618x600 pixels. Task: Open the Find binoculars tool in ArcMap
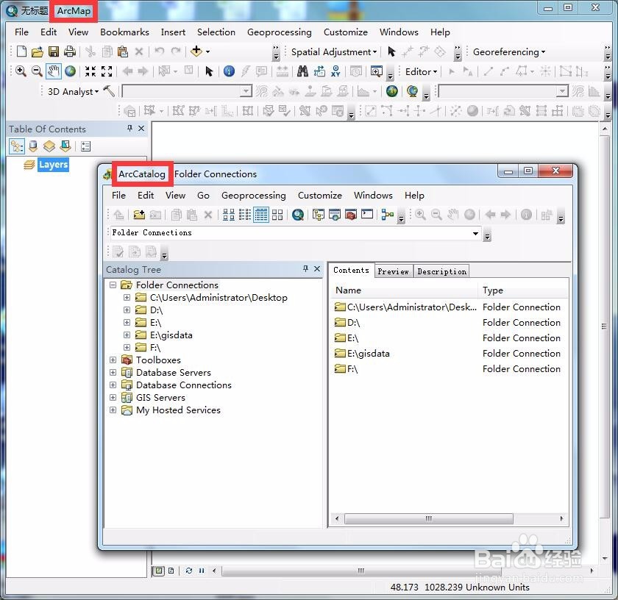pyautogui.click(x=302, y=71)
